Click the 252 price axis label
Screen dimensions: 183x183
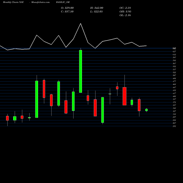pyautogui.click(x=174, y=126)
